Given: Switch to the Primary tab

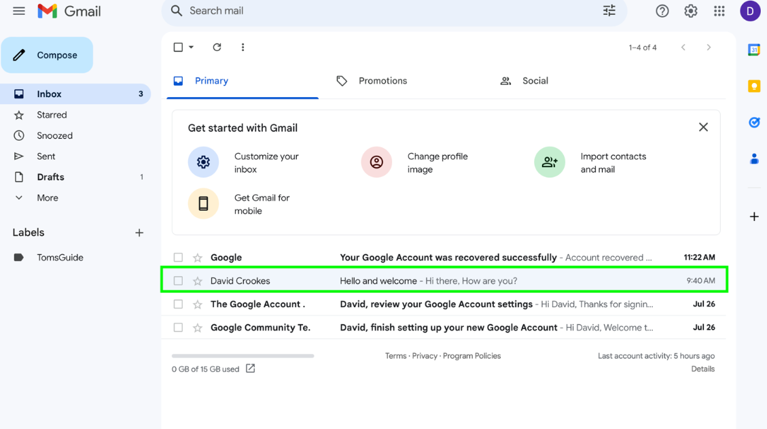Looking at the screenshot, I should click(243, 81).
